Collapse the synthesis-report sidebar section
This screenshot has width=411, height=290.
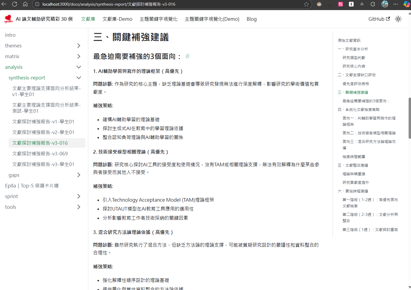point(79,78)
